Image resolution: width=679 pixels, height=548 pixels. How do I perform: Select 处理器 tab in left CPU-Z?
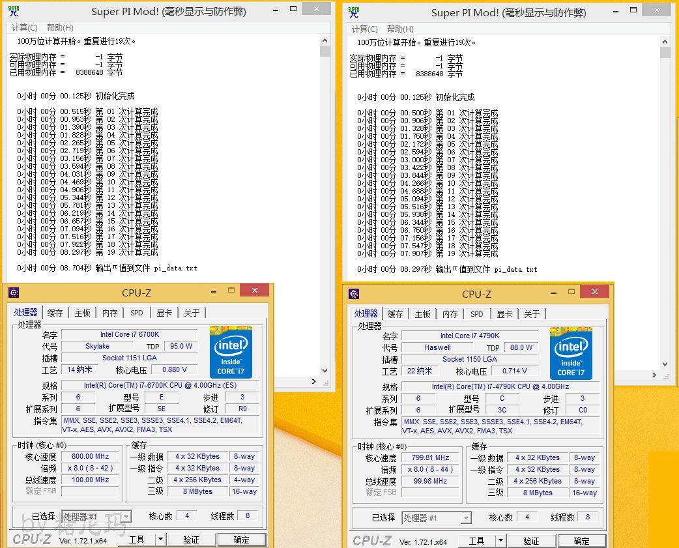click(x=25, y=311)
